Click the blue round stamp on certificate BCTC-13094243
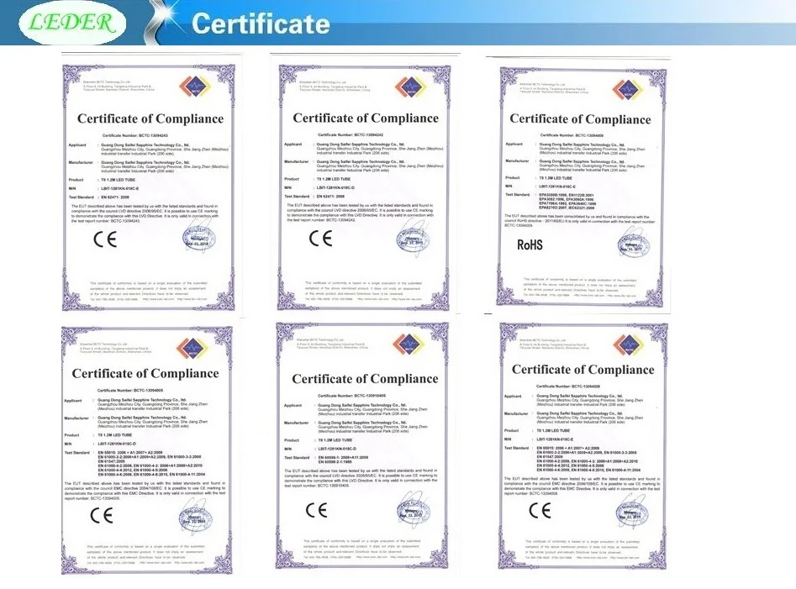Viewport: 796px width, 589px height. (x=199, y=239)
